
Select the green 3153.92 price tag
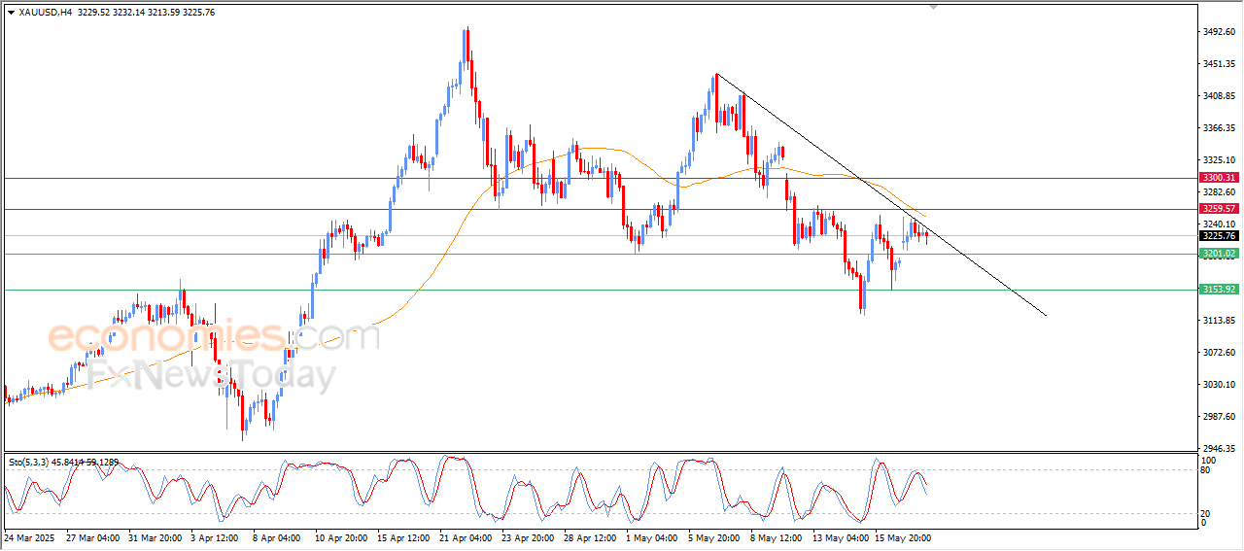(1218, 290)
